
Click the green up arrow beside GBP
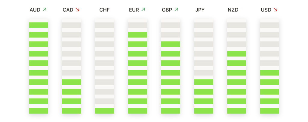tap(176, 9)
